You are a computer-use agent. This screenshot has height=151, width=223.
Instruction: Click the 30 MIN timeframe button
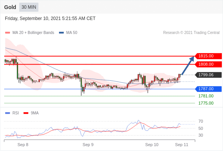click(29, 7)
